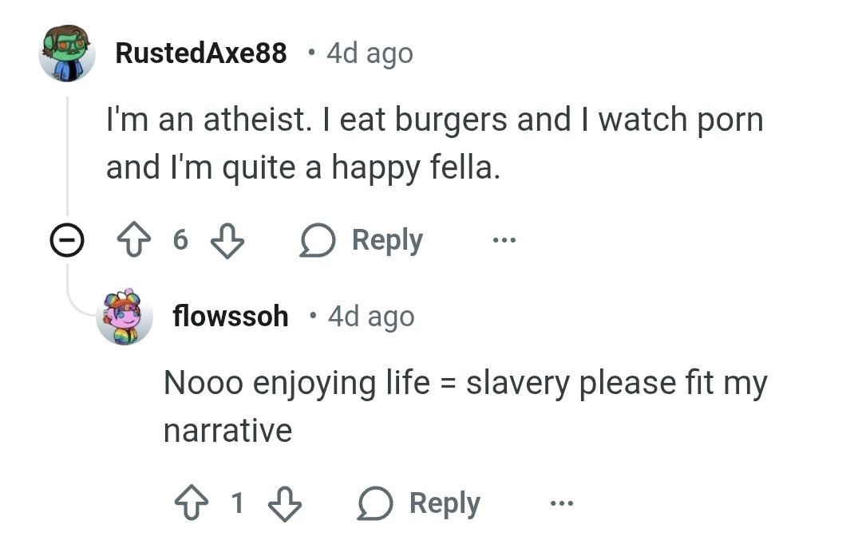862x540 pixels.
Task: Reply to flowssoh's comment
Action: tap(419, 503)
